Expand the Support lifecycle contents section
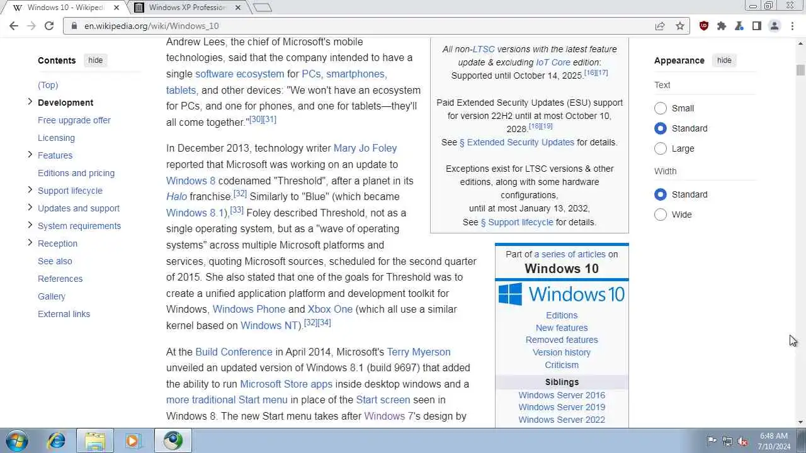 tap(30, 190)
